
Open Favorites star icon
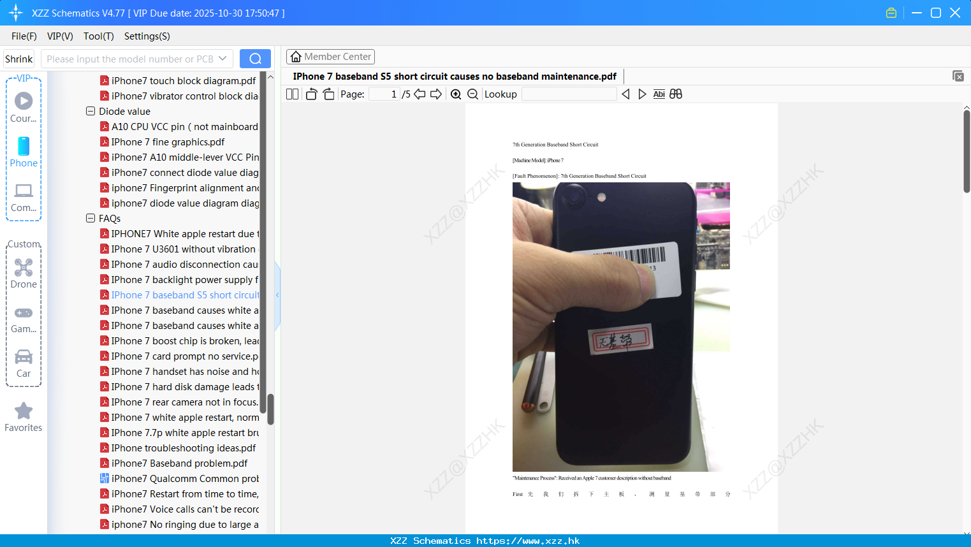coord(24,417)
